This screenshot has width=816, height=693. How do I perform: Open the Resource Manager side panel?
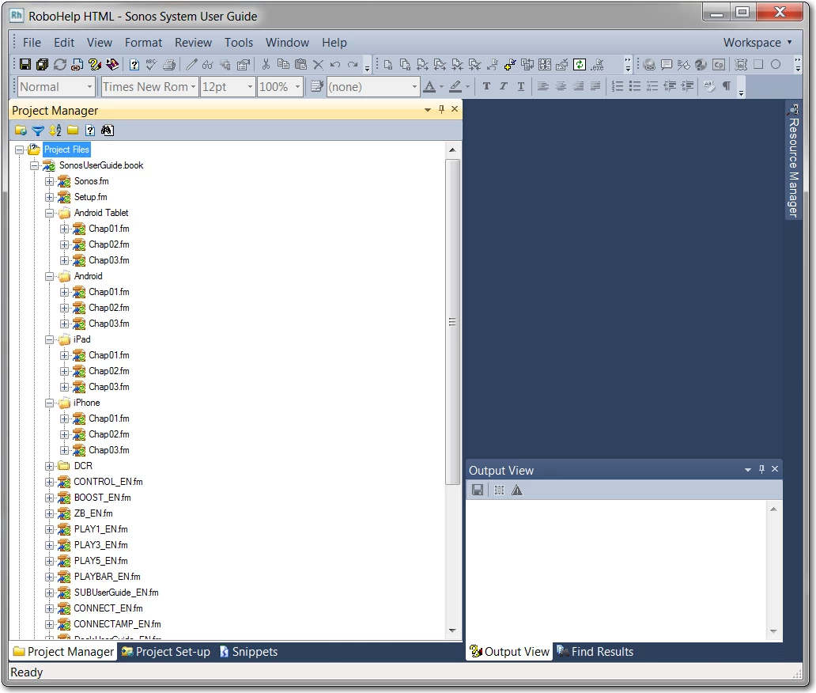coord(793,161)
